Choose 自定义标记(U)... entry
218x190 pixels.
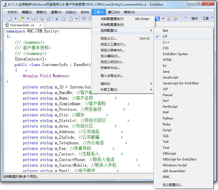point(123,62)
